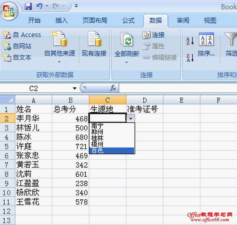237x225 pixels.
Task: Select column C header
Action: [108, 100]
